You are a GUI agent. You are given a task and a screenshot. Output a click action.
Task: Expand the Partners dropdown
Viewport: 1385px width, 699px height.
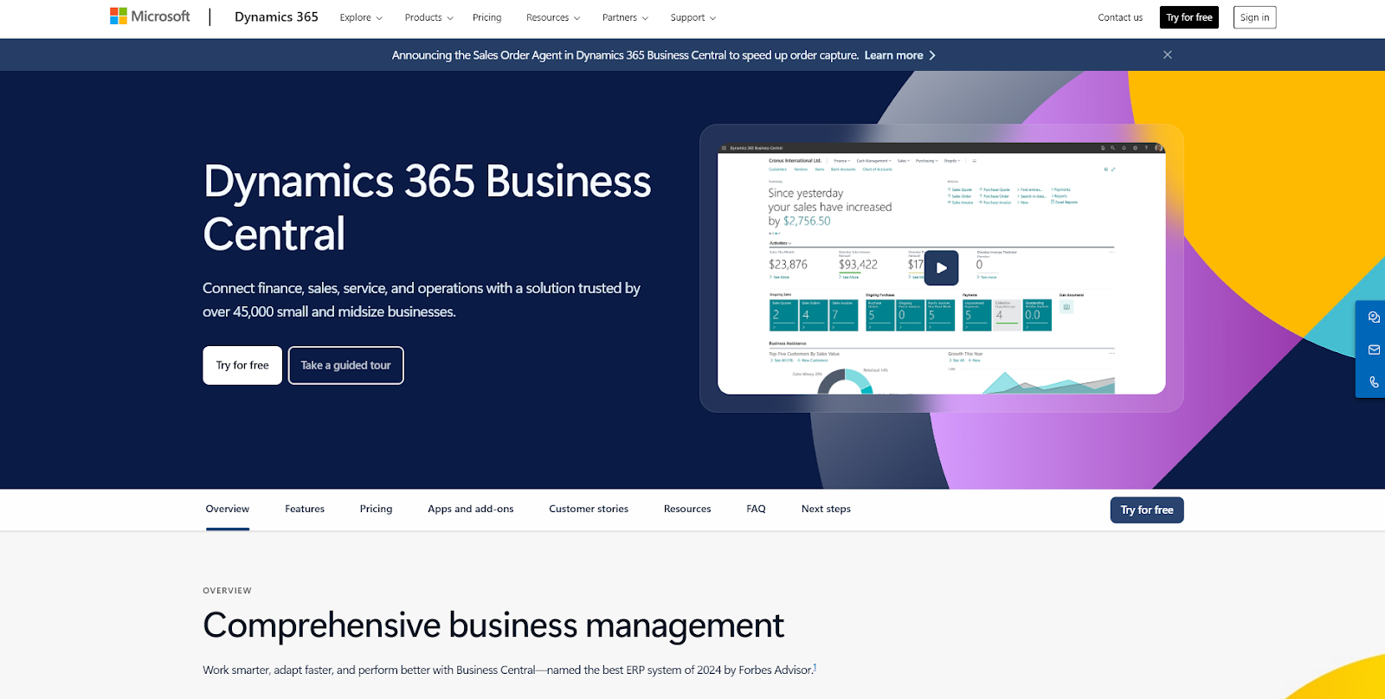625,17
